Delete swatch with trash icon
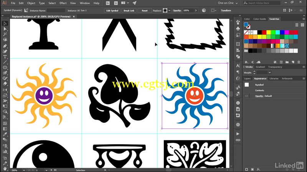The image size is (307, 172). 299,62
